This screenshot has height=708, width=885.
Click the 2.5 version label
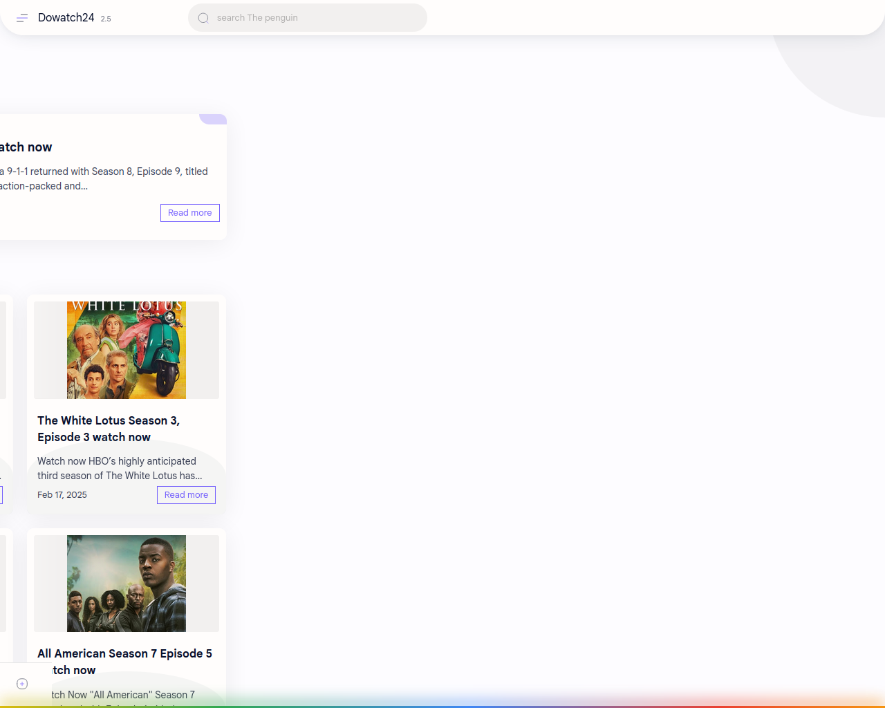pos(106,19)
